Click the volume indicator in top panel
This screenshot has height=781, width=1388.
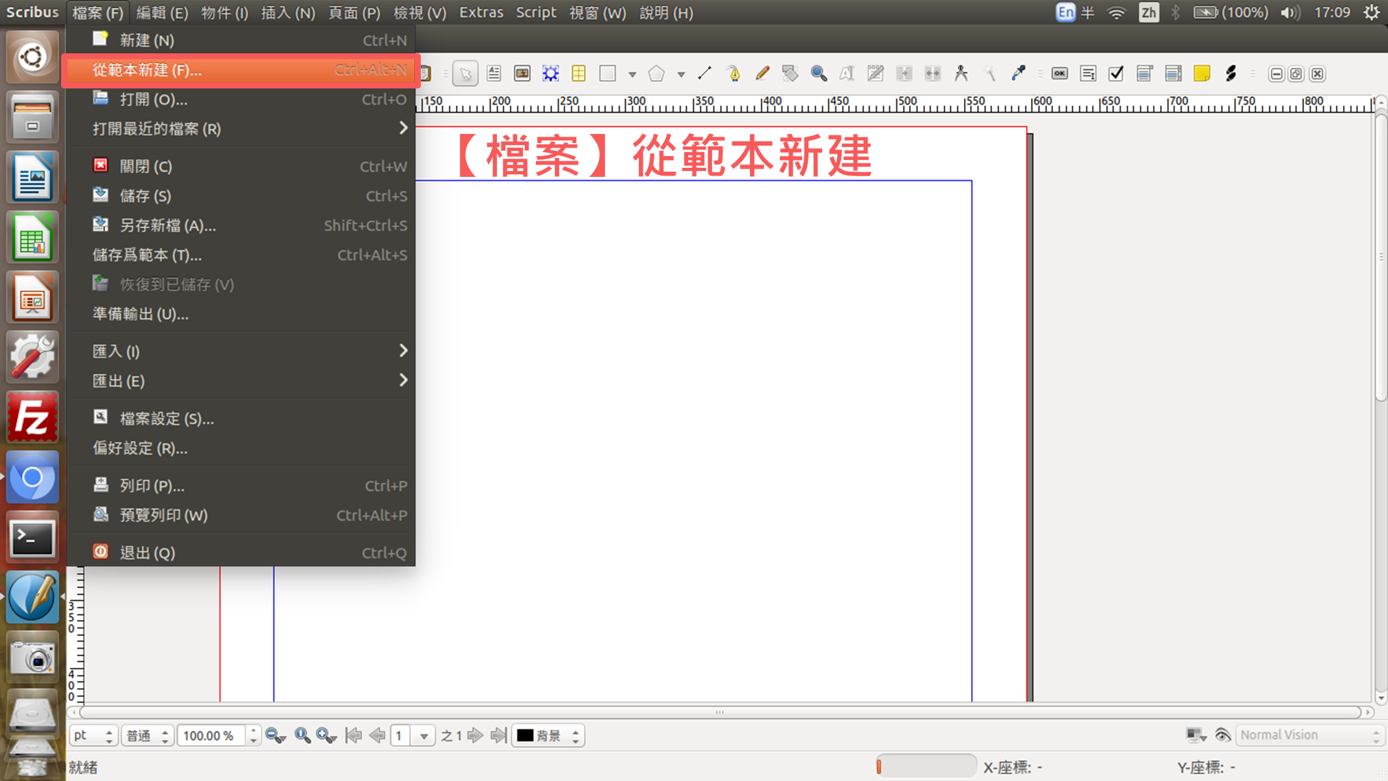pos(1289,12)
